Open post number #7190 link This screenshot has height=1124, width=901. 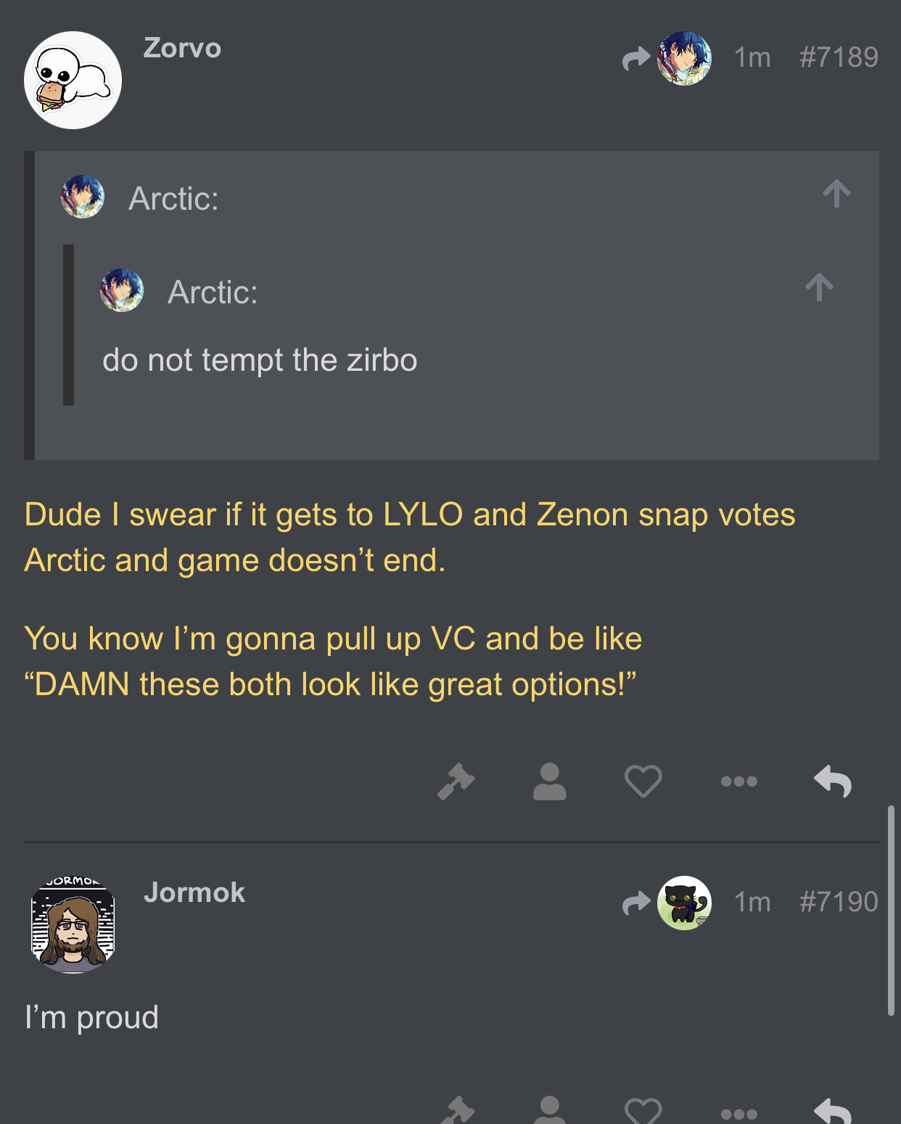839,902
